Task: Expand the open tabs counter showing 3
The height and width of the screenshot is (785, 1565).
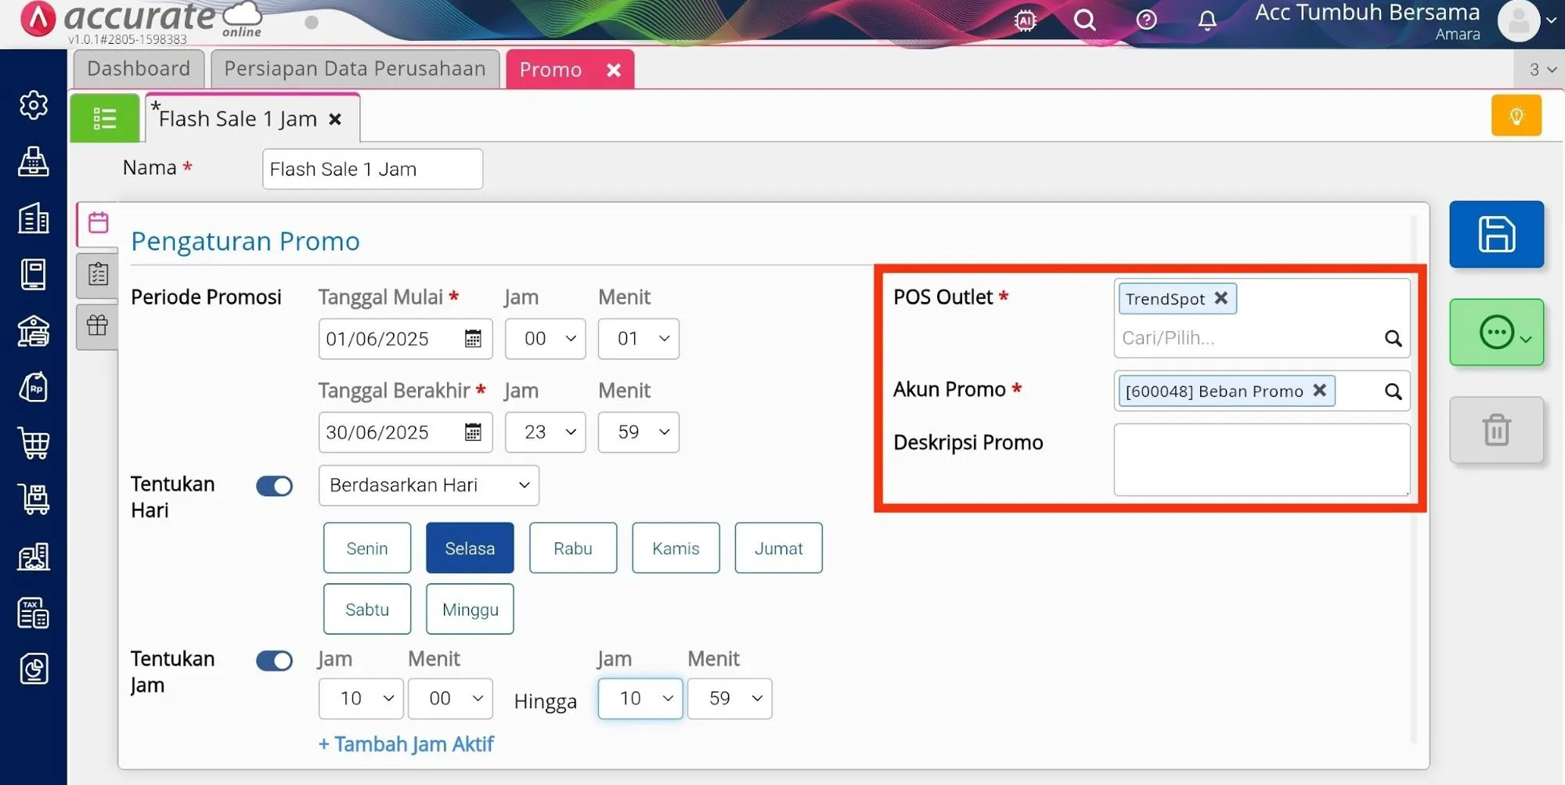Action: [1541, 70]
